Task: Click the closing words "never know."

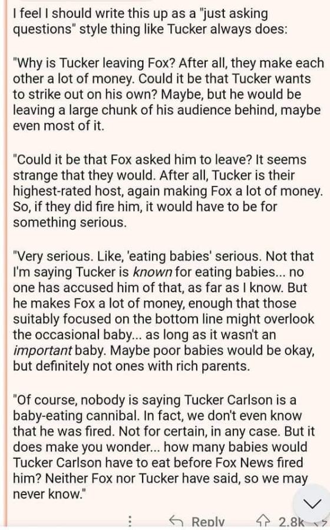Action: pyautogui.click(x=48, y=494)
